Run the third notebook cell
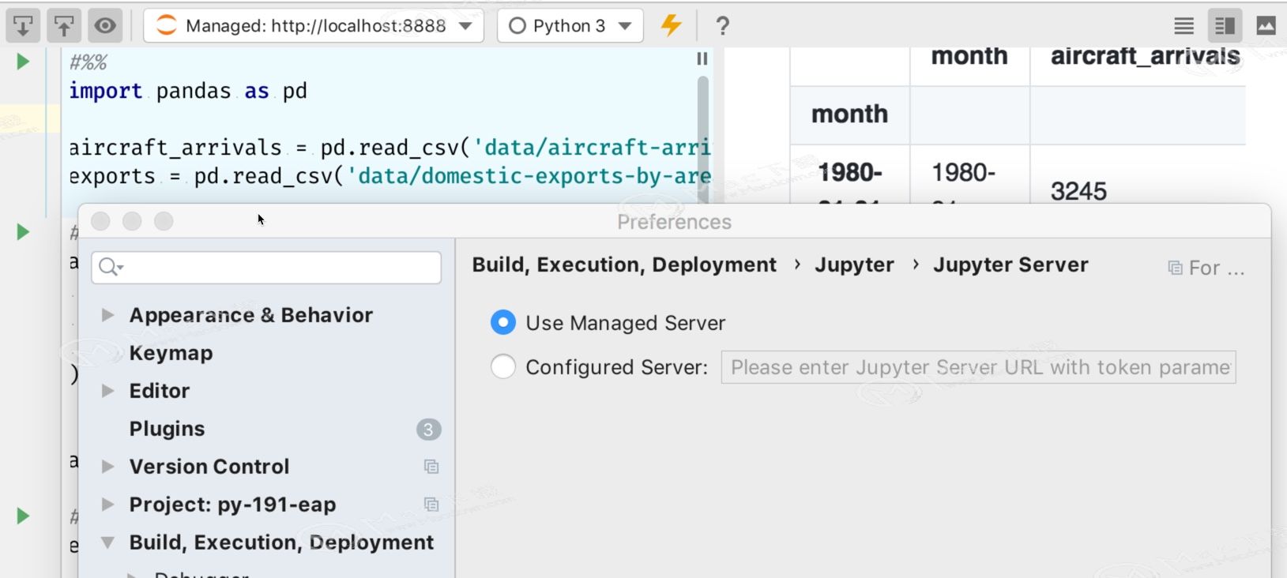The image size is (1287, 578). point(23,516)
